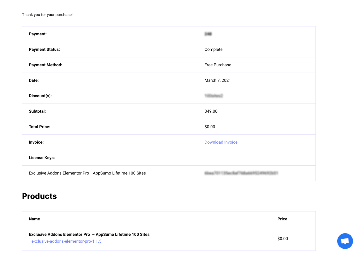Click the 'Payment:' row label
Viewport: 364px width, 261px height.
tap(38, 34)
